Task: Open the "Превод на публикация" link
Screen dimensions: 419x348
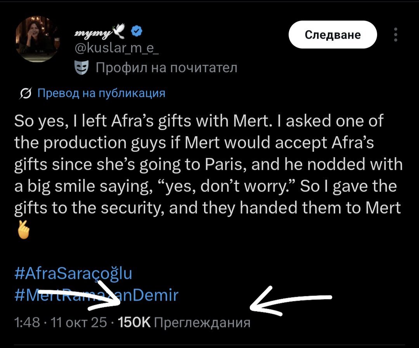Action: tap(101, 93)
